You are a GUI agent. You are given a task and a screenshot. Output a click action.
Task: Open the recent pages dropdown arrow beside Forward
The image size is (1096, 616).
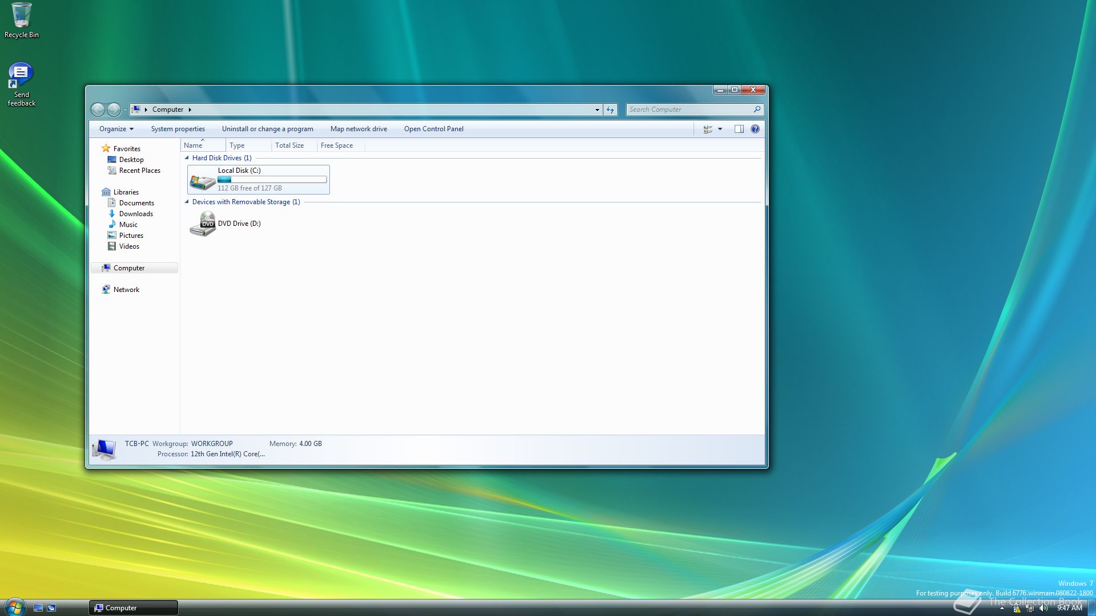pyautogui.click(x=125, y=110)
